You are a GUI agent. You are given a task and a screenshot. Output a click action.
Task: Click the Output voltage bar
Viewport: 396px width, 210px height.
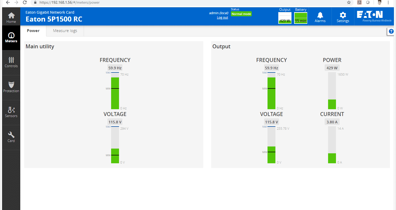pyautogui.click(x=271, y=145)
